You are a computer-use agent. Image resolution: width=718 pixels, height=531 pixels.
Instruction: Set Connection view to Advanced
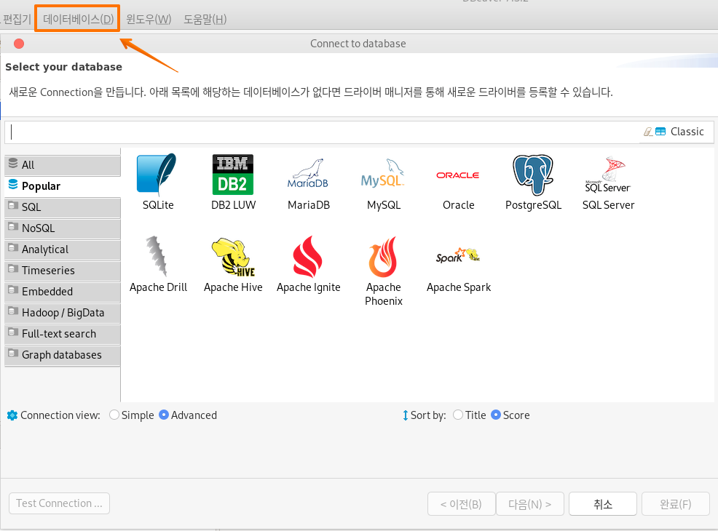(x=188, y=415)
